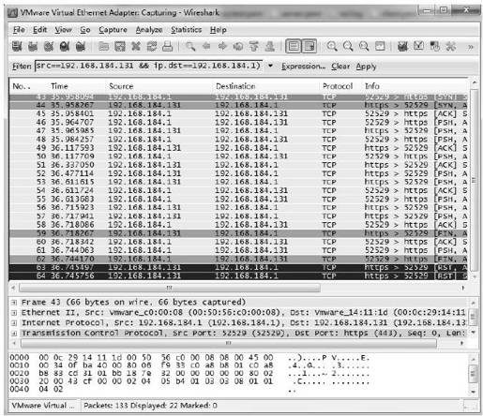Show hidden toolbar items via chevron

click(x=470, y=47)
